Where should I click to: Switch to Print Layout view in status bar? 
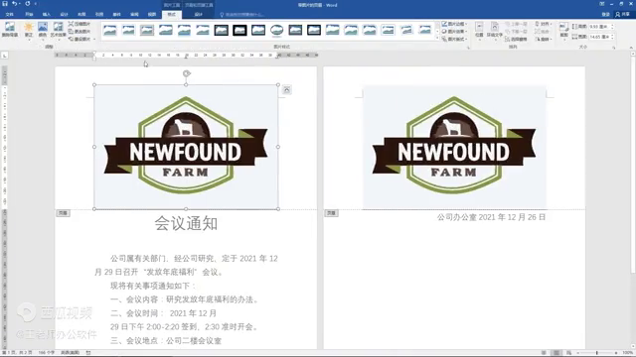556,353
